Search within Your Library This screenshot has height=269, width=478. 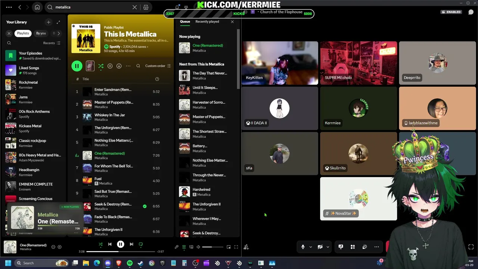[9, 43]
